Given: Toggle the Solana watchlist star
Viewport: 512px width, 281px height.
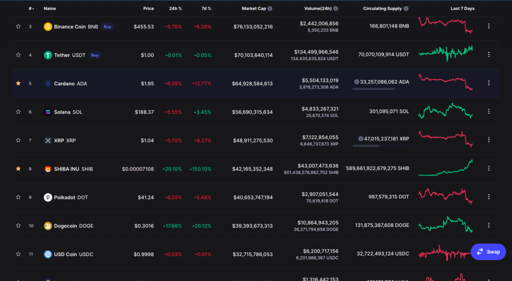Looking at the screenshot, I should pos(18,111).
